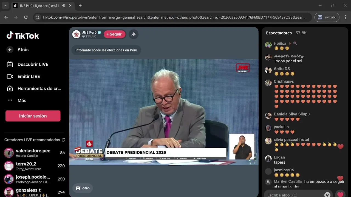Image resolution: width=351 pixels, height=197 pixels.
Task: Open Anito DS profile in chat
Action: [x=282, y=69]
